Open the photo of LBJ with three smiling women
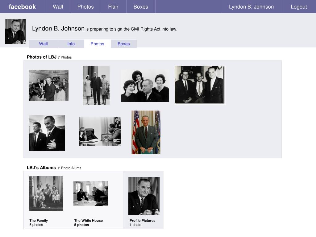Image resolution: width=316 pixels, height=237 pixels. pos(145,86)
